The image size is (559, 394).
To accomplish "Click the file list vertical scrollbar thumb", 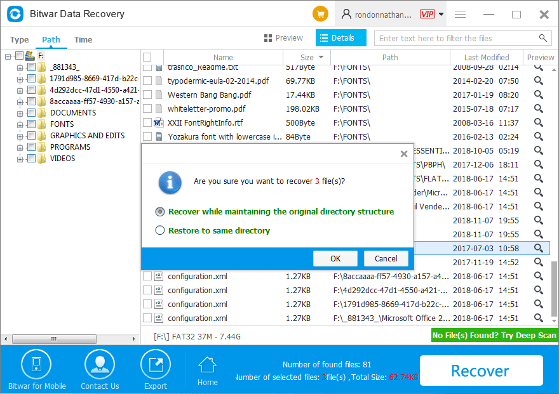I will [x=554, y=289].
